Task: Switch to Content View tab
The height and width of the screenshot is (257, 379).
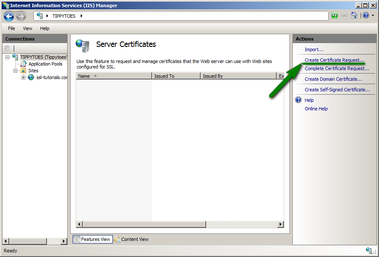Action: 131,239
